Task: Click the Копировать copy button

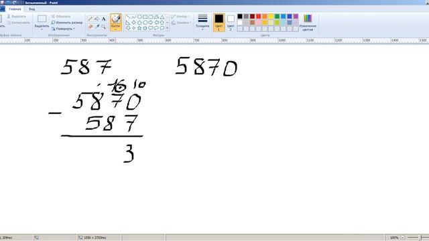Action: click(x=18, y=23)
